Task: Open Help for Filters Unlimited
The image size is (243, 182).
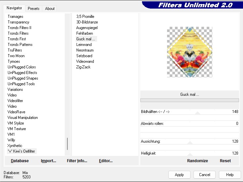Action: 230,175
